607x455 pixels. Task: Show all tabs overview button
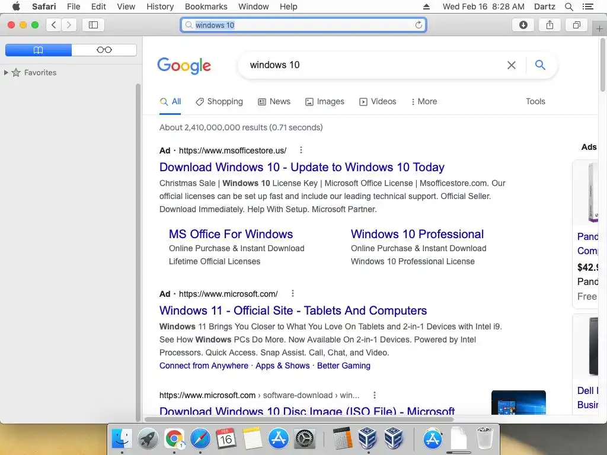point(576,25)
